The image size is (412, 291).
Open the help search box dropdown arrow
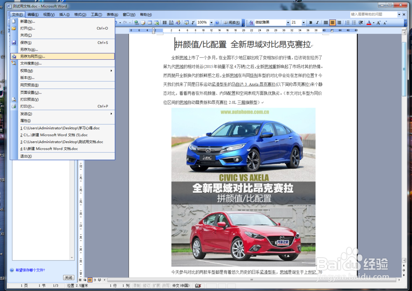(399, 14)
